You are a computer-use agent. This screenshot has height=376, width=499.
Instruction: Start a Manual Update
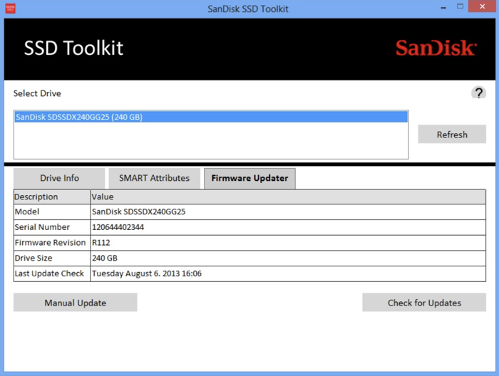pos(75,303)
